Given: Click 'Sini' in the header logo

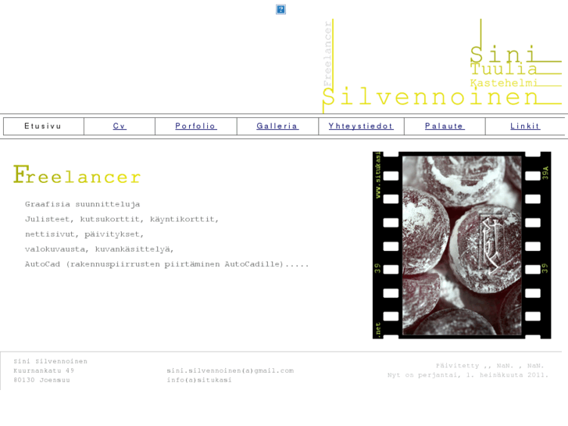Looking at the screenshot, I should [503, 54].
